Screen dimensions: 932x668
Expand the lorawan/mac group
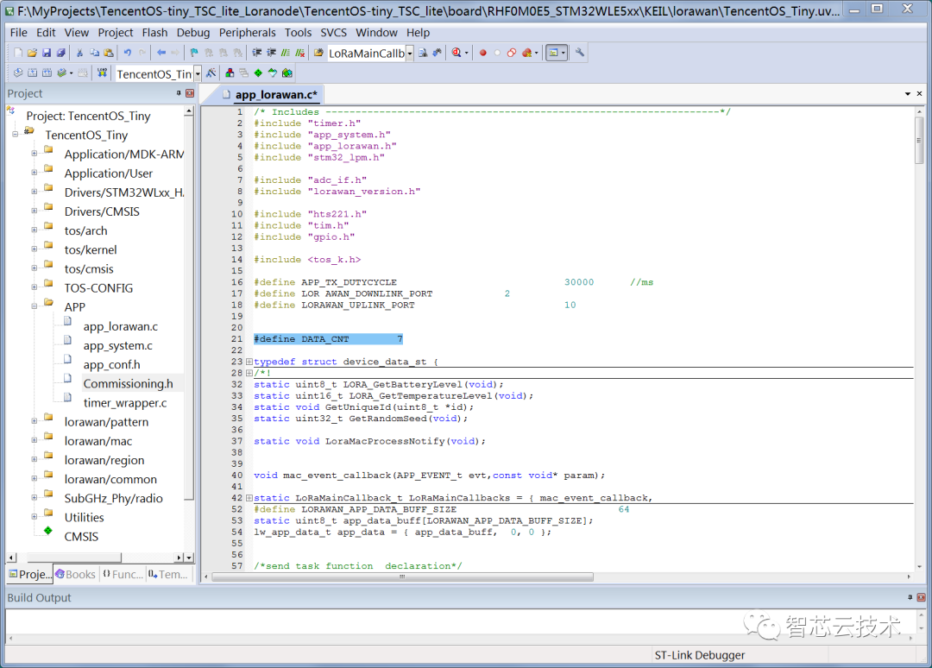click(x=34, y=440)
